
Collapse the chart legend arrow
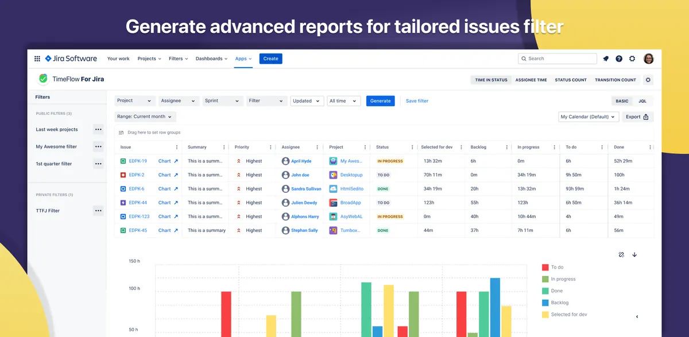pos(637,316)
